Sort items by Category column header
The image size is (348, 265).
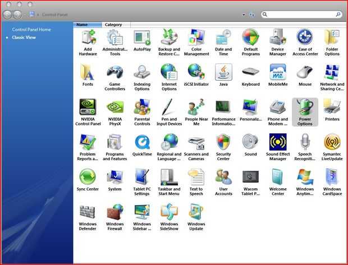click(x=116, y=25)
